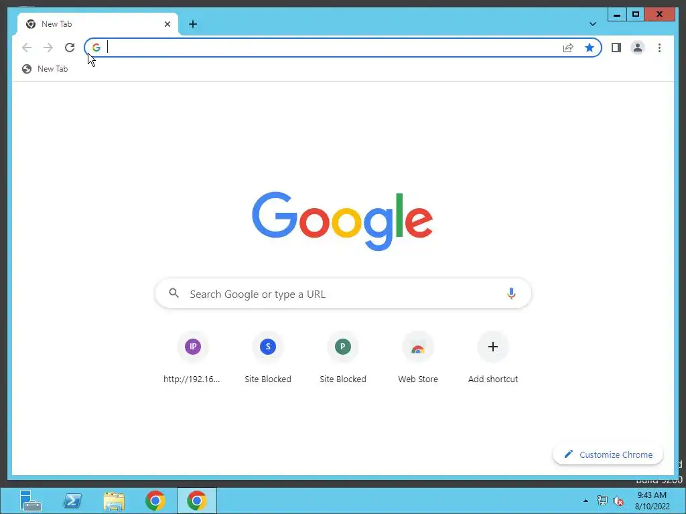Close the Chrome window
The image size is (686, 514).
659,15
